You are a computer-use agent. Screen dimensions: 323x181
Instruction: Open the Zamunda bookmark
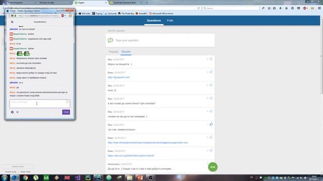pos(111,14)
